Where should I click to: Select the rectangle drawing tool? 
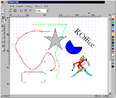click(x=3, y=33)
